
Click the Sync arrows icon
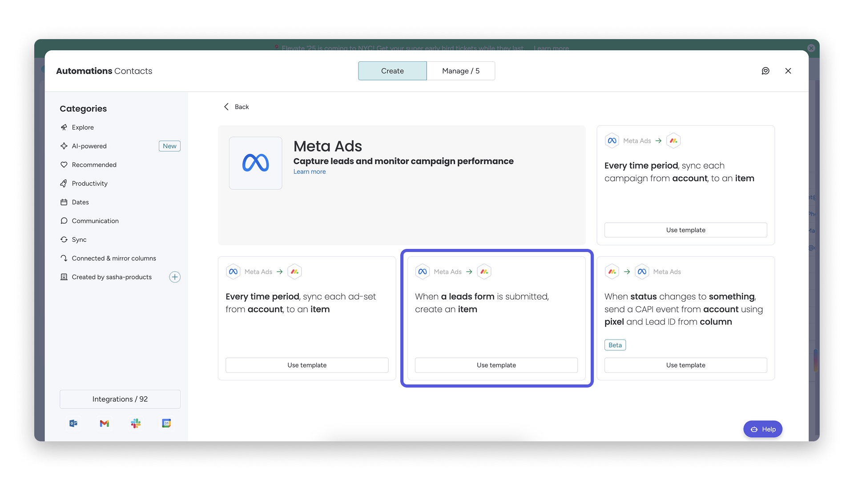[64, 239]
